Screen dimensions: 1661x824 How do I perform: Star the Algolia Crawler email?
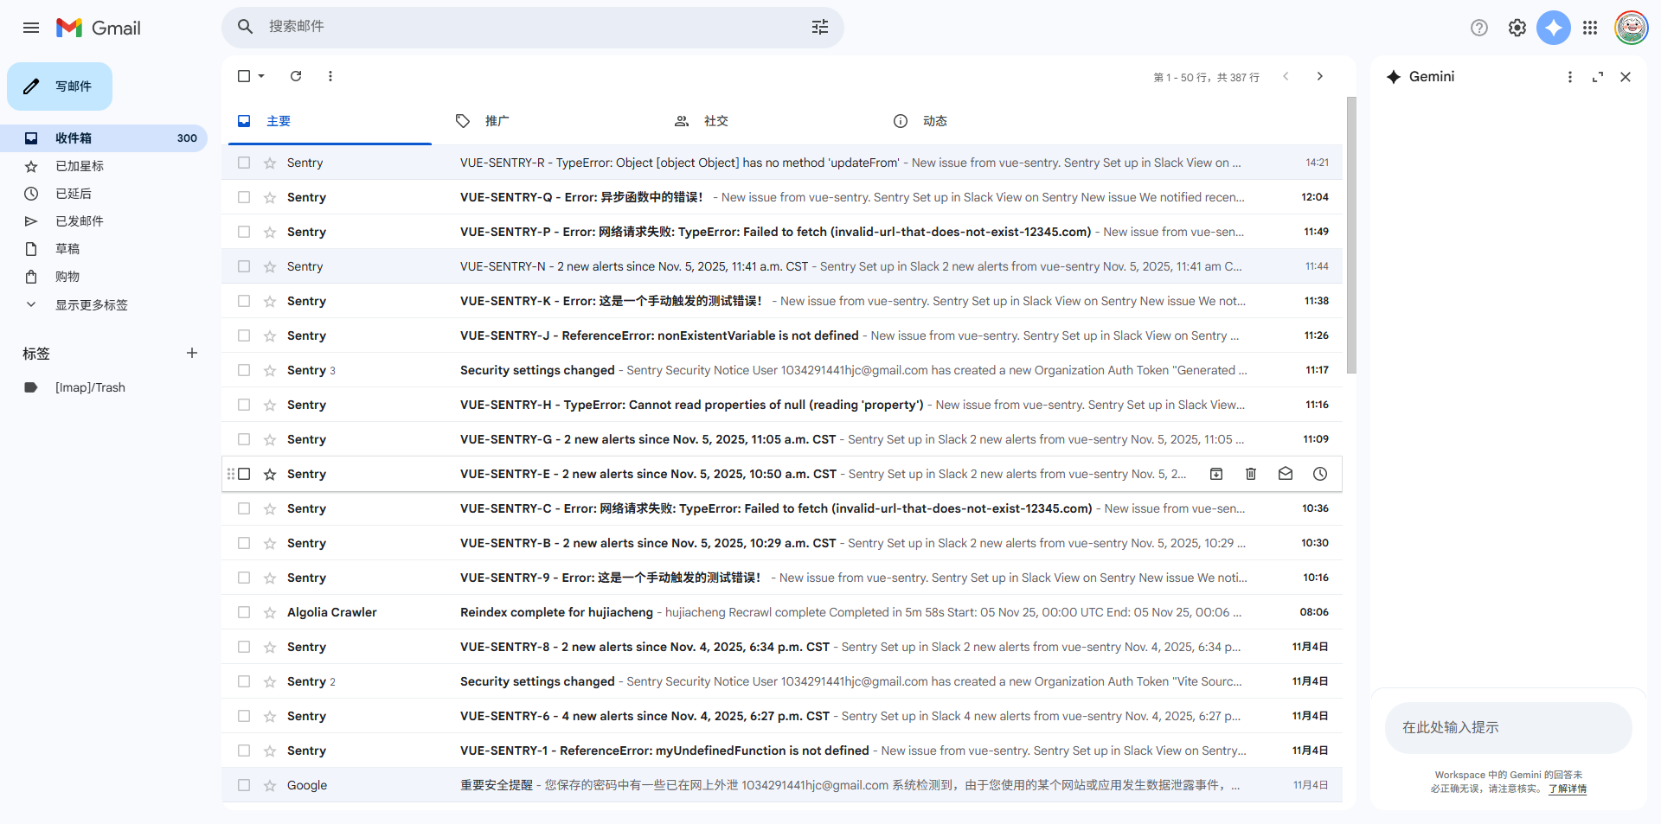point(270,612)
